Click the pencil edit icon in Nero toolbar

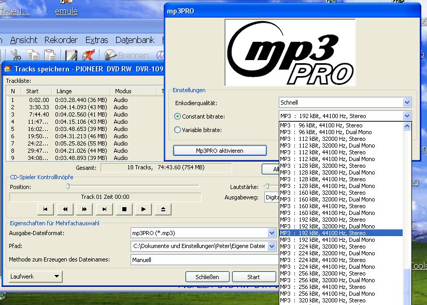[x=71, y=55]
